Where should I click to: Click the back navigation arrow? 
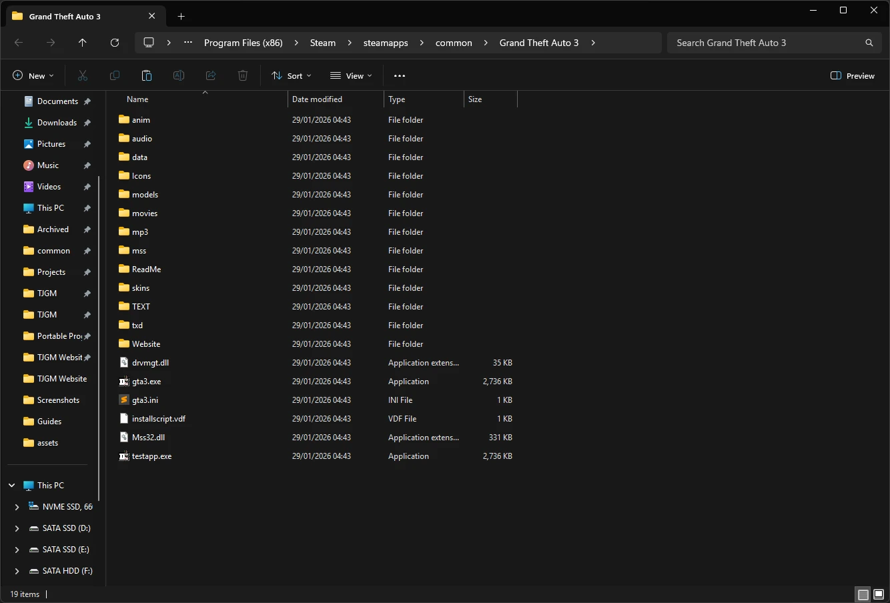pos(19,42)
